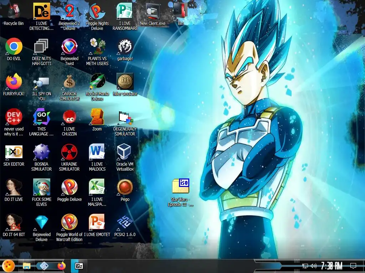Launch Rocket Mania Deluxe shortcut
The height and width of the screenshot is (273, 365).
[97, 87]
